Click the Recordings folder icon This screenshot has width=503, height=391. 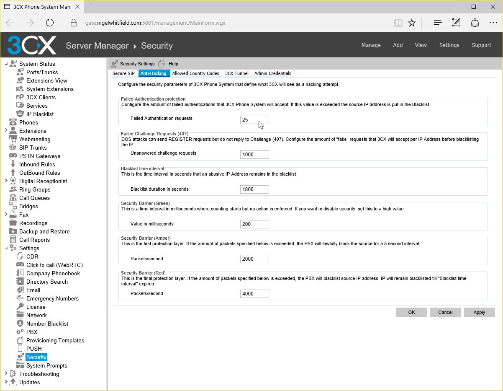coord(13,223)
